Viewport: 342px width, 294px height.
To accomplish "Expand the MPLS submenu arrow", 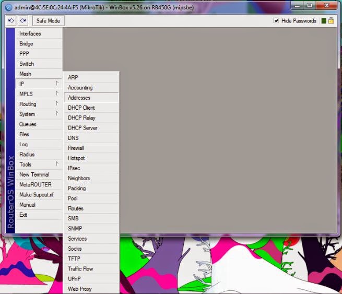I will click(x=57, y=93).
